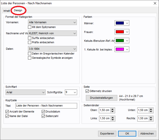The image size is (159, 140).
Task: Open the Design tab
Action: point(18,10)
